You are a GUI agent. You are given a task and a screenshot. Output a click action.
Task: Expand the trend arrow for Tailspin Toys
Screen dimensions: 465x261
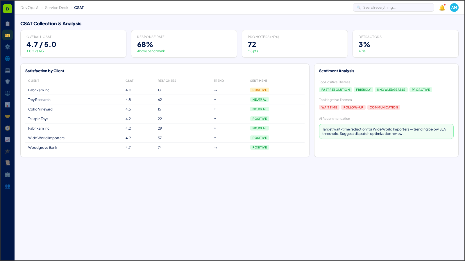[x=215, y=119]
